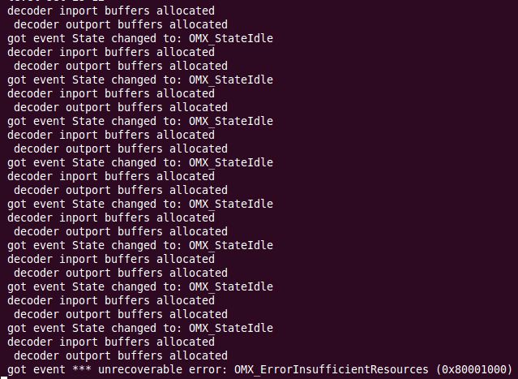518x379 pixels.
Task: Click the first 'decoder outport buffers allocated' line
Action: [121, 25]
